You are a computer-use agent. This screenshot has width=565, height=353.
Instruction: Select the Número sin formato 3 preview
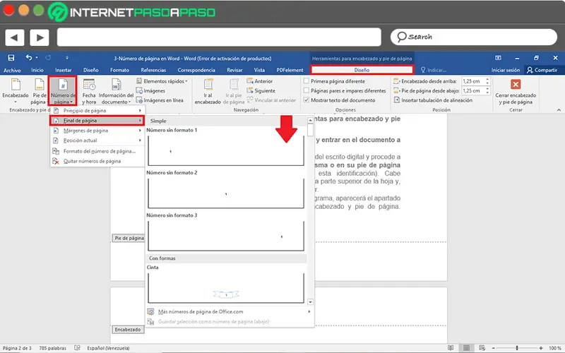[226, 235]
